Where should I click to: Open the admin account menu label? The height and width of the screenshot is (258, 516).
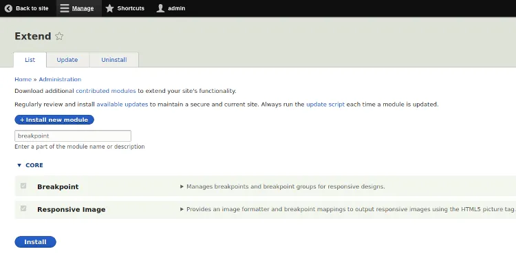click(176, 8)
